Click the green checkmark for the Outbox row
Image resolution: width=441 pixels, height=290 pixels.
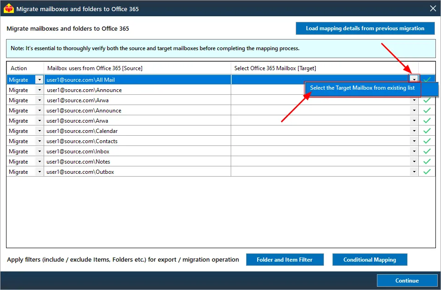[427, 172]
